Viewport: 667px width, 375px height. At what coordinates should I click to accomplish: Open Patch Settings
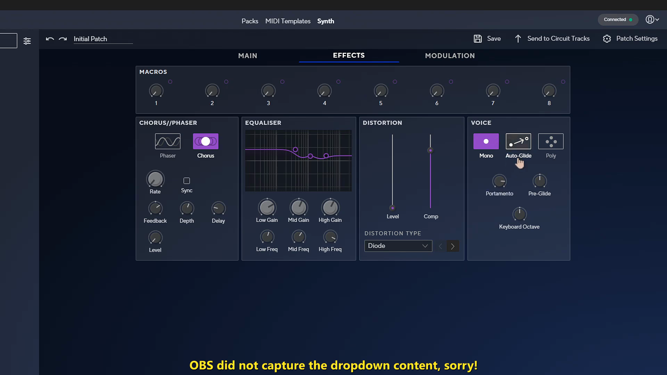click(x=637, y=39)
